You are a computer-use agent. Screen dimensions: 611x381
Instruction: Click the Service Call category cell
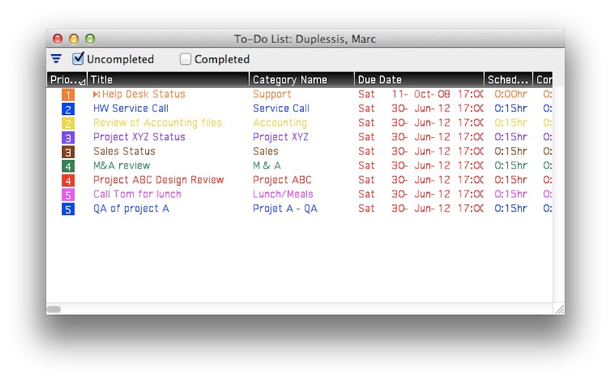point(281,108)
